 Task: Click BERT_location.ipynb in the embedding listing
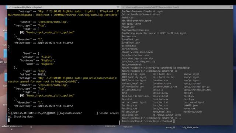click(134, 81)
